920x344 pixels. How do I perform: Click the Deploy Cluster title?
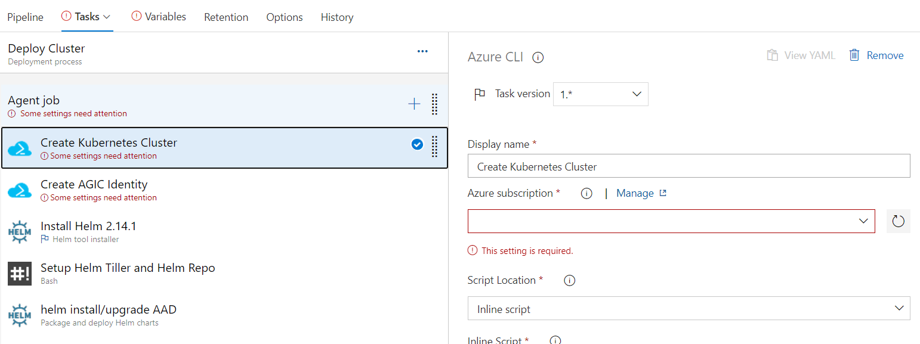pyautogui.click(x=47, y=48)
